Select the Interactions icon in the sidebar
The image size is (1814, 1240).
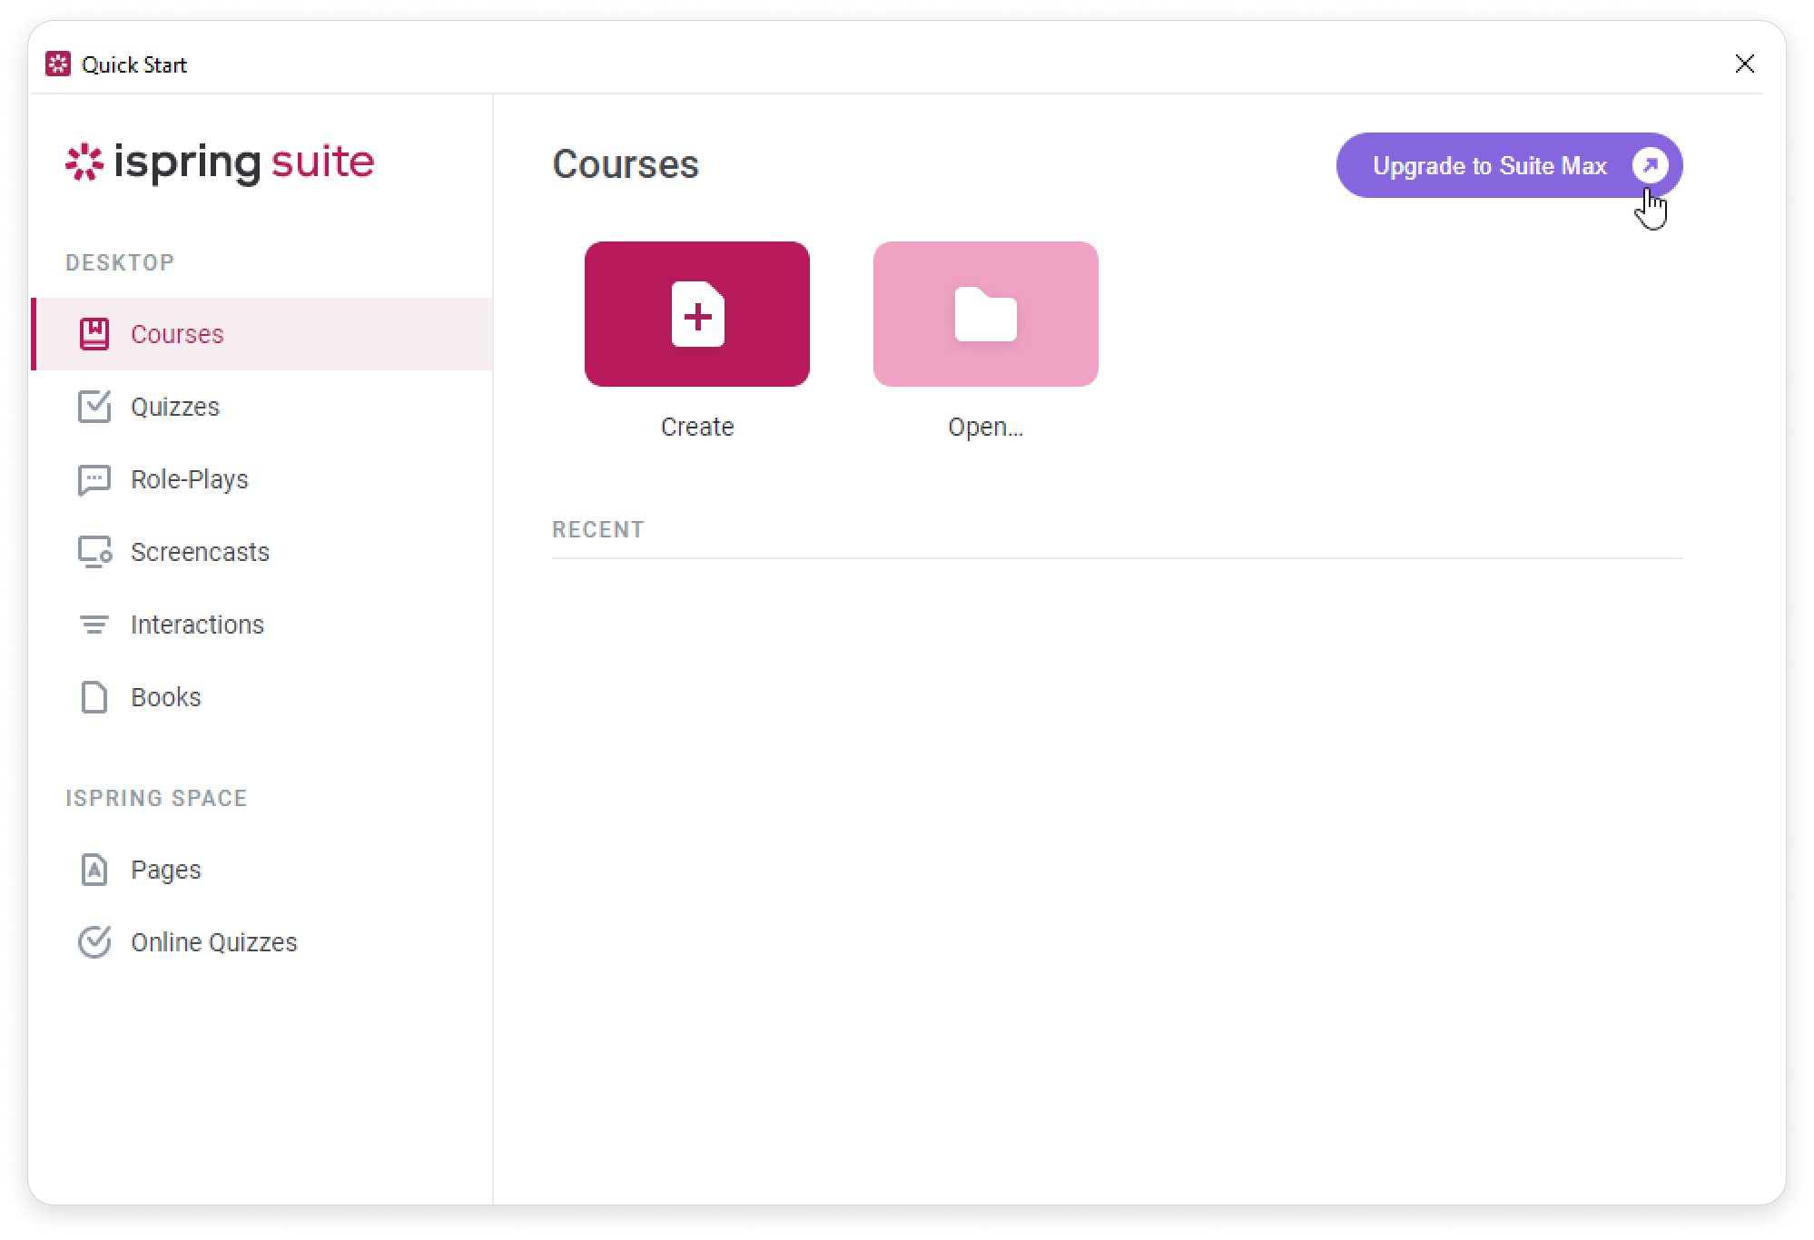click(x=94, y=624)
